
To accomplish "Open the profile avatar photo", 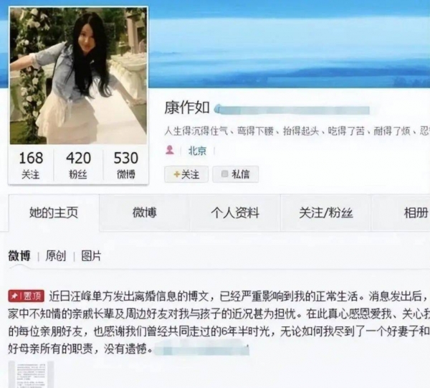I will (78, 76).
